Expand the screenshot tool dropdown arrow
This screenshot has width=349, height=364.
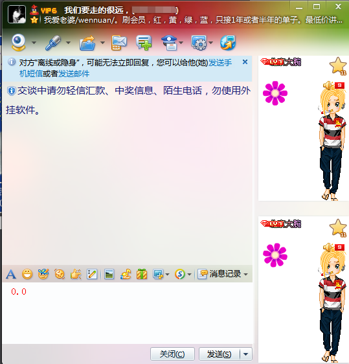pyautogui.click(x=168, y=275)
